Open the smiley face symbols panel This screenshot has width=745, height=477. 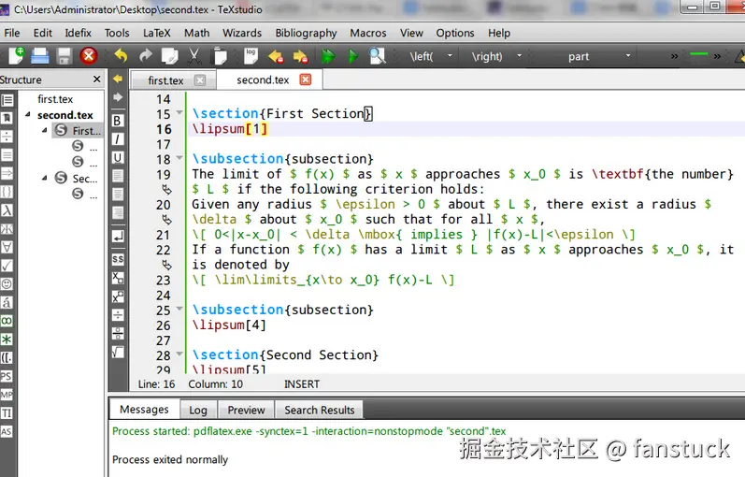pyautogui.click(x=7, y=284)
